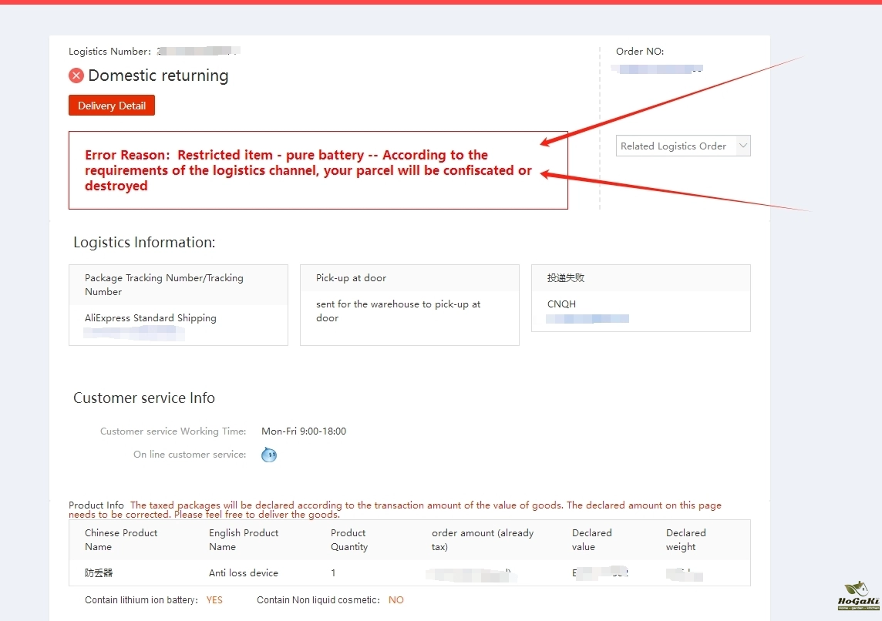Click the dropdown arrow beside Related Logistics Order
882x621 pixels.
742,146
